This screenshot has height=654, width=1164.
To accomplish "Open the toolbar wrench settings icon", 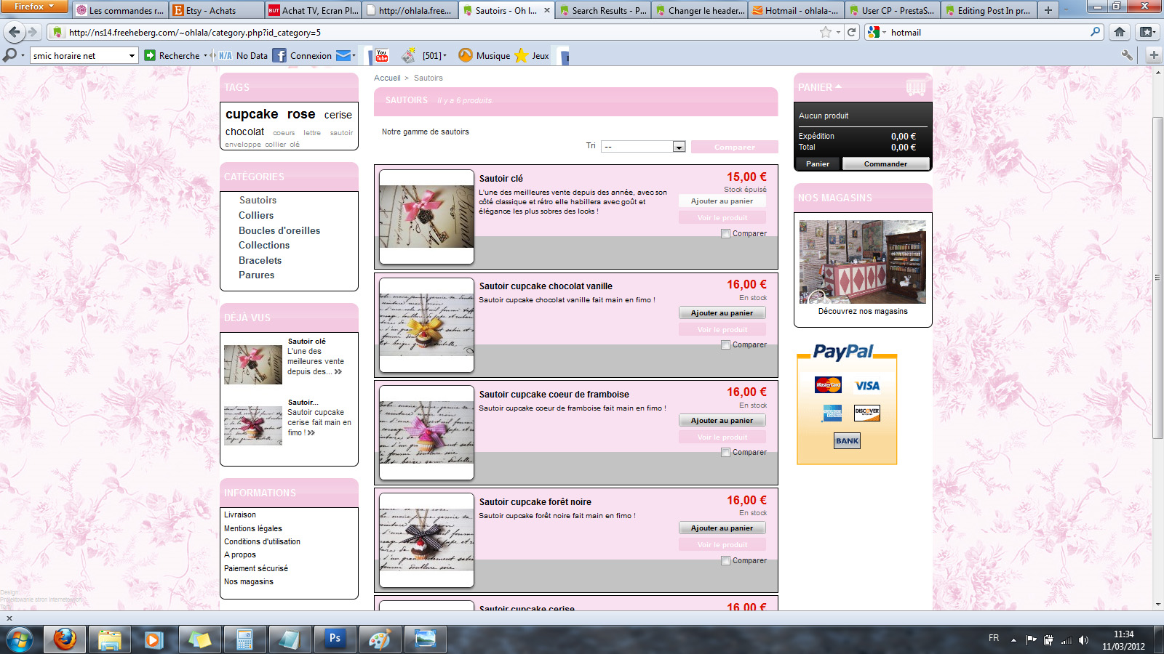I will (1127, 55).
